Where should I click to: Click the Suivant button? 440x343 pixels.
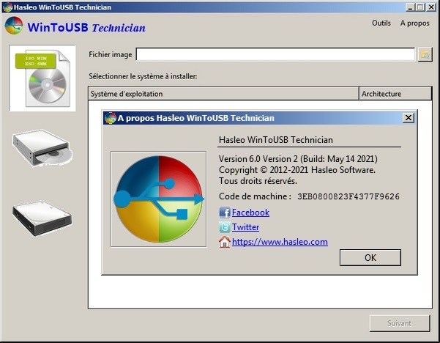tap(400, 323)
